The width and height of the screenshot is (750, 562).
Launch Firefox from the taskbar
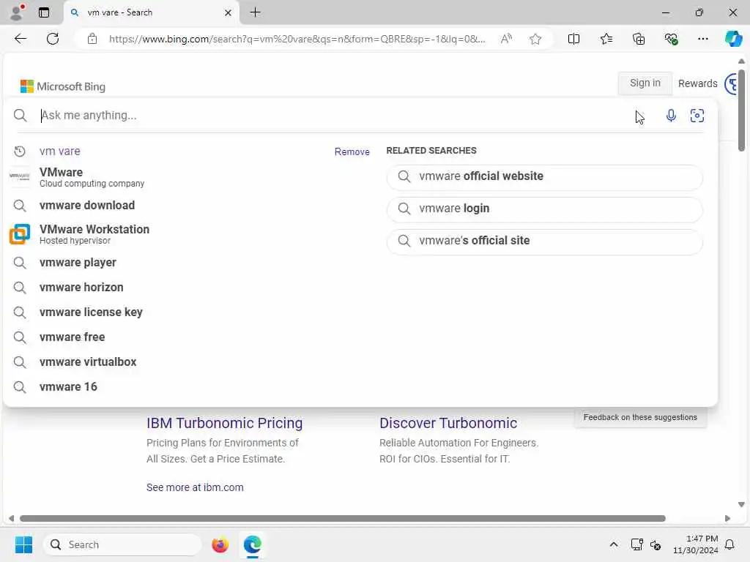(220, 544)
